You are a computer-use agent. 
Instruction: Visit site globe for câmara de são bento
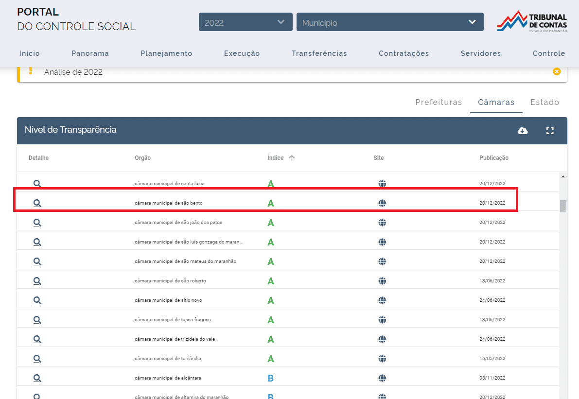[x=382, y=203]
